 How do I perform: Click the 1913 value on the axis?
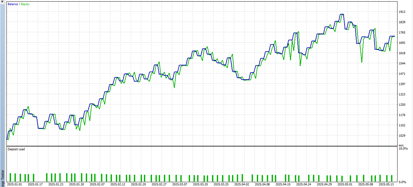(402, 12)
